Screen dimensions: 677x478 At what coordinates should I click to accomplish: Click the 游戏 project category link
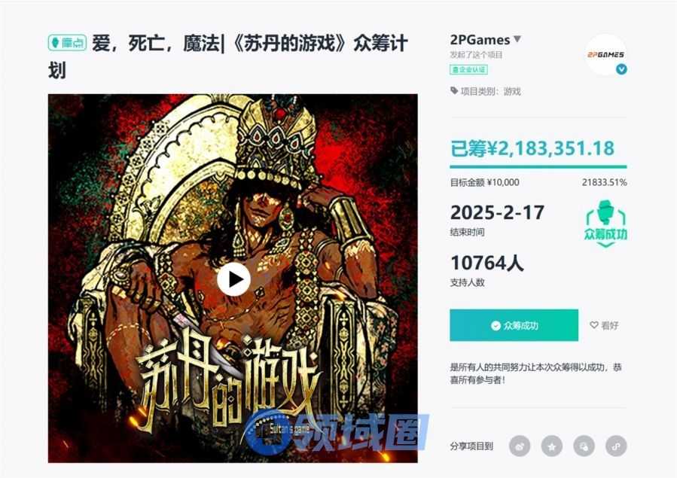pos(512,91)
